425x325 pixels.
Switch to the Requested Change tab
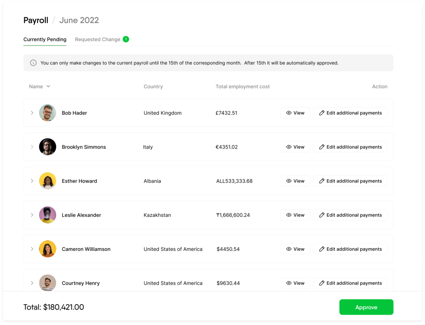[98, 39]
